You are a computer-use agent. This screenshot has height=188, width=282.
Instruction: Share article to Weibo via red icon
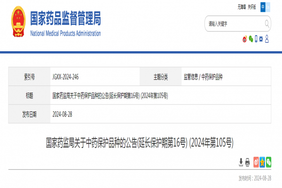256,162
